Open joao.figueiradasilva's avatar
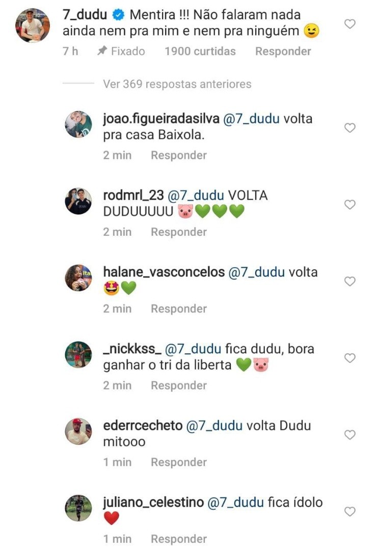Screen dimensions: 377x559 click(78, 124)
